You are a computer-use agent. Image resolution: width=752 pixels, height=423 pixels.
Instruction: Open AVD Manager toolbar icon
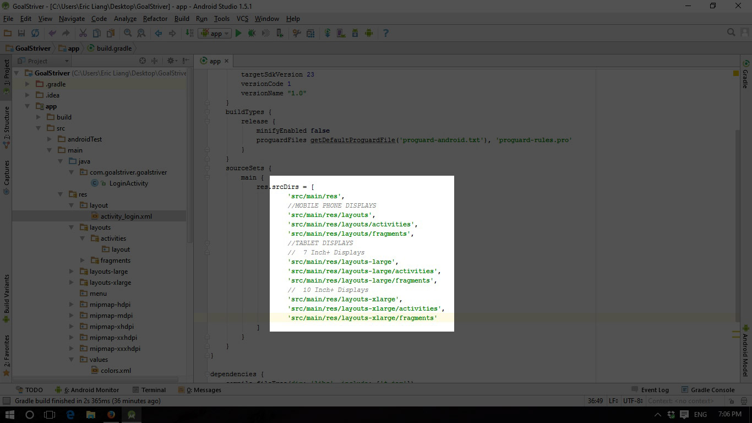point(341,33)
